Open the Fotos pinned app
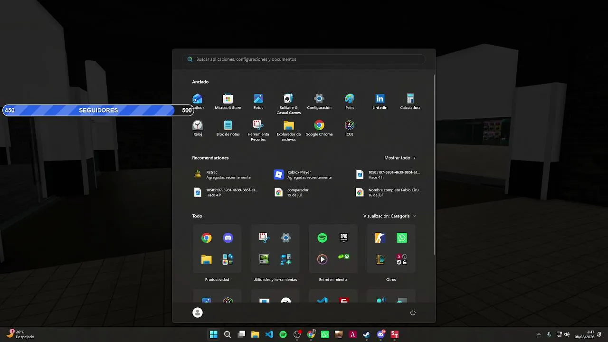Image resolution: width=608 pixels, height=342 pixels. (258, 101)
